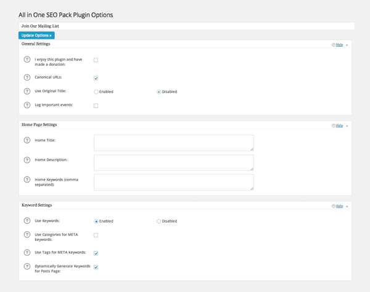The height and width of the screenshot is (292, 370).
Task: Click help icon beside Use Keywords
Action: point(27,221)
